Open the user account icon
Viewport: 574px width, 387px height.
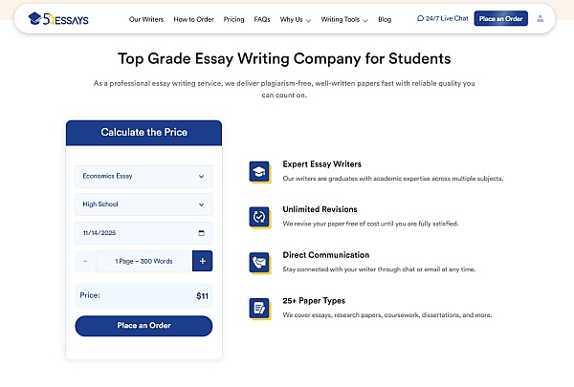[x=541, y=18]
